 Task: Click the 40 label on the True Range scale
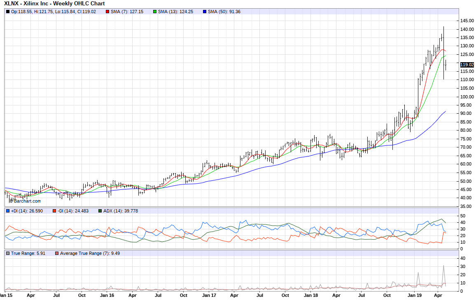pyautogui.click(x=463, y=259)
